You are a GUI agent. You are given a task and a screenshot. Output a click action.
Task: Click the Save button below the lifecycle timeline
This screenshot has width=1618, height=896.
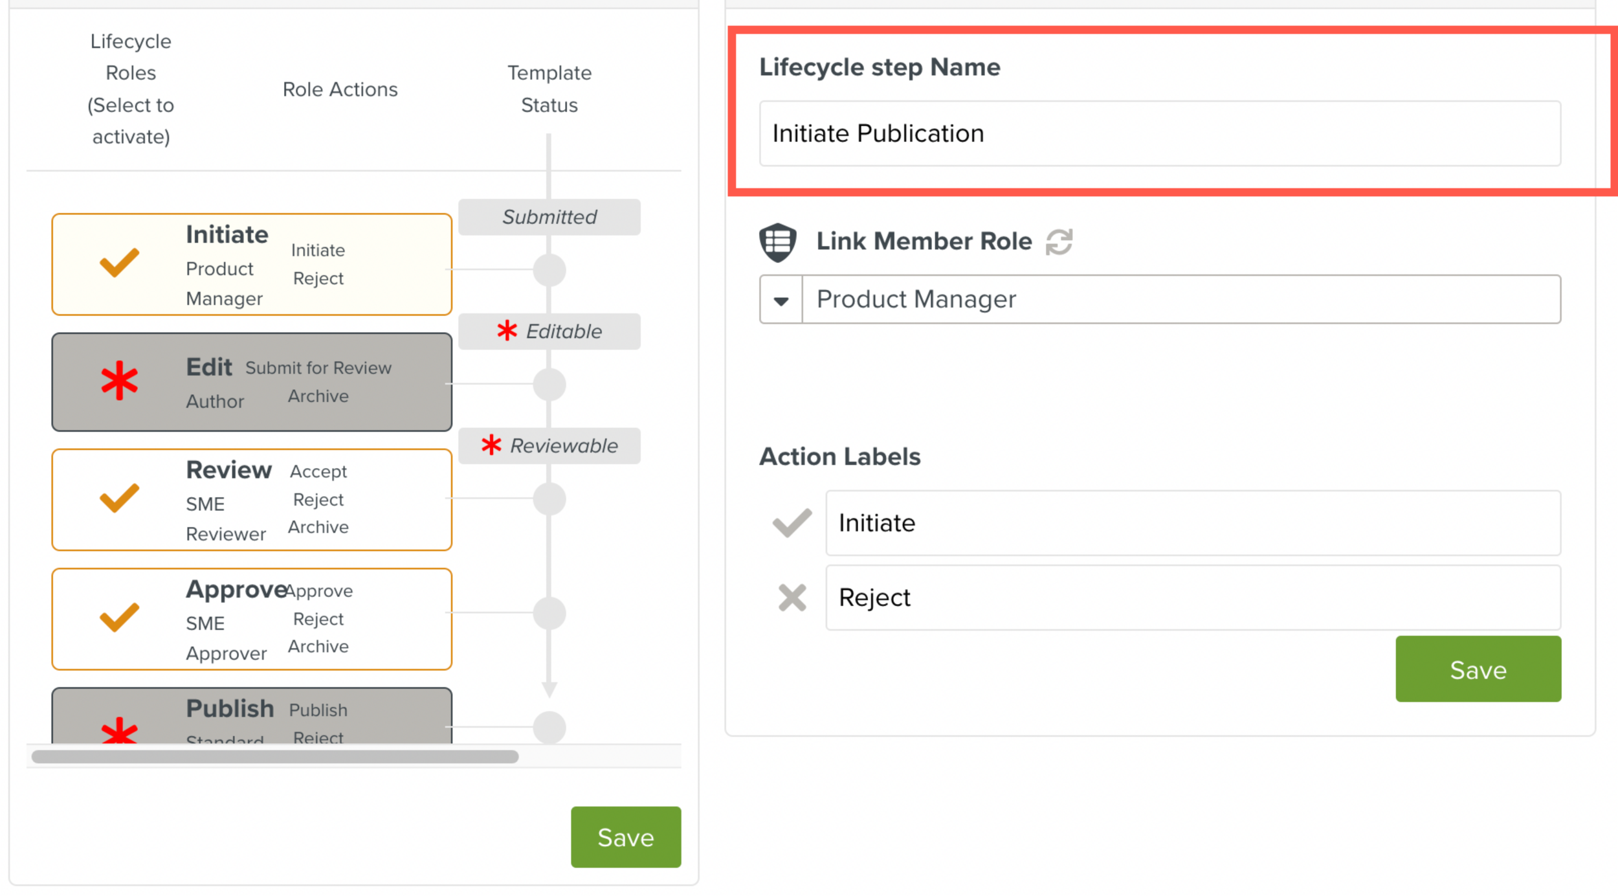(625, 837)
